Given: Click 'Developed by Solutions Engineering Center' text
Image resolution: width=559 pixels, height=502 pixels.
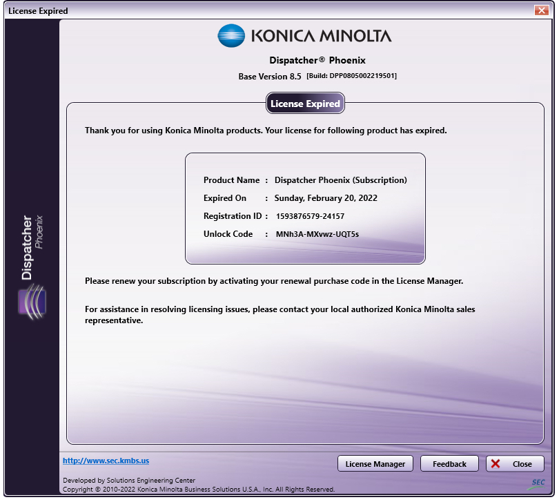Looking at the screenshot, I should pos(129,480).
